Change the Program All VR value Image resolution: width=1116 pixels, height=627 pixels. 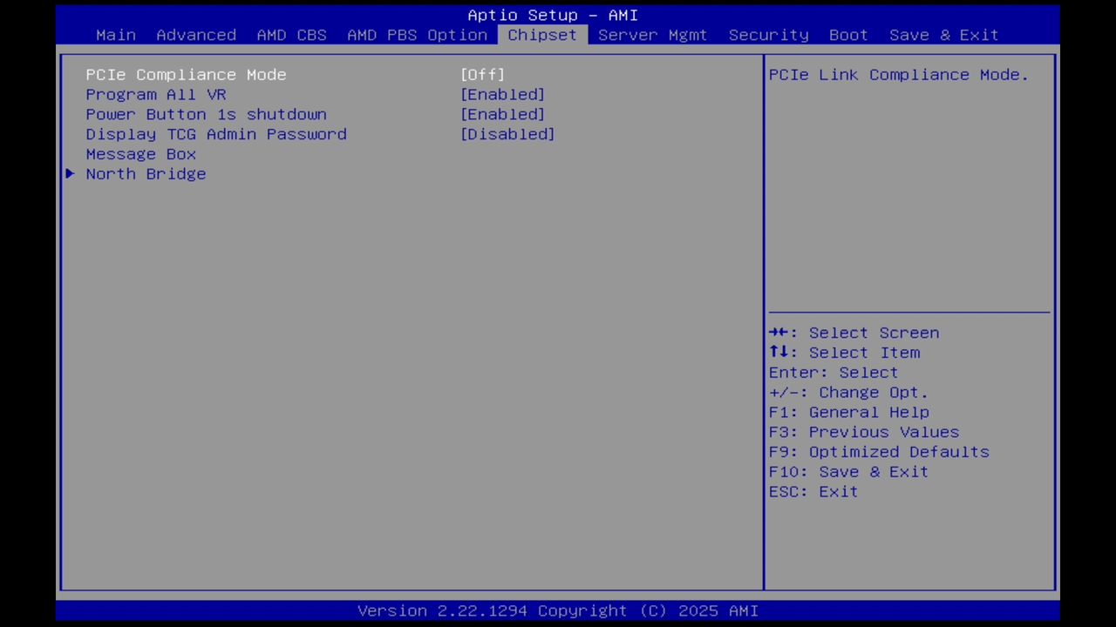pos(156,94)
